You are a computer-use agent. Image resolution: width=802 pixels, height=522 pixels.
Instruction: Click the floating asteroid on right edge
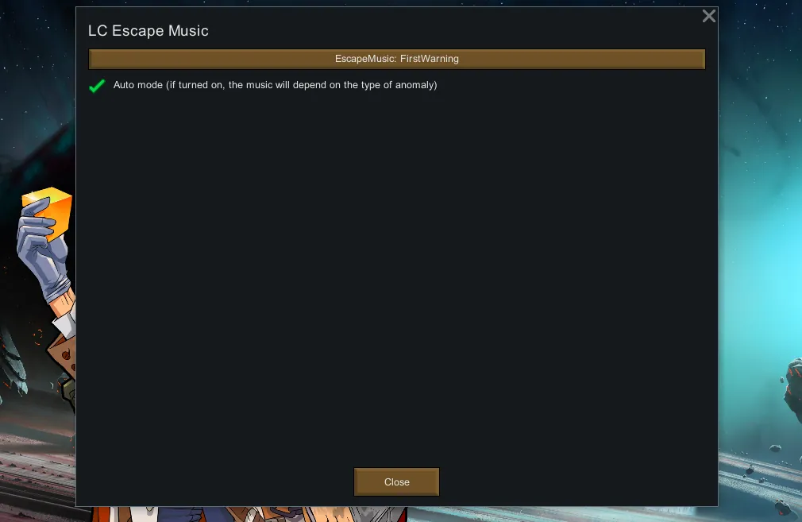[792, 384]
